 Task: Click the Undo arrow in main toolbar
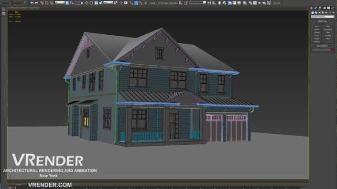[x=32, y=3]
